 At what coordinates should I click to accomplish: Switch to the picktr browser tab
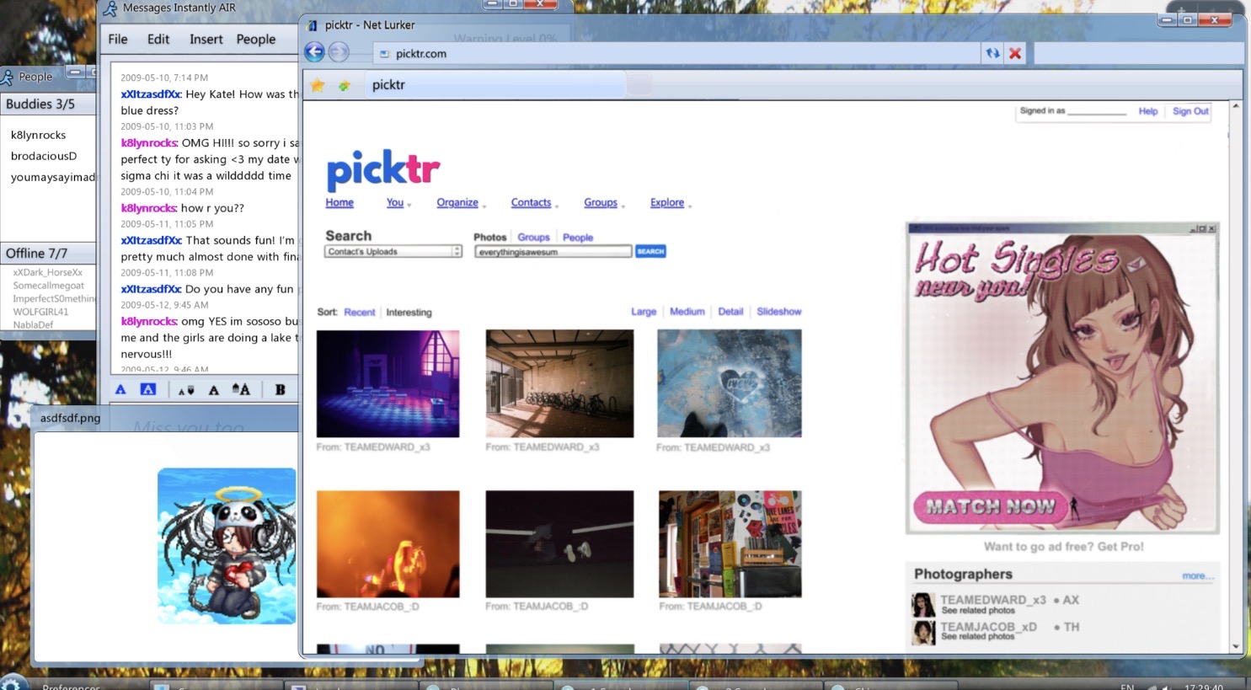(x=497, y=84)
